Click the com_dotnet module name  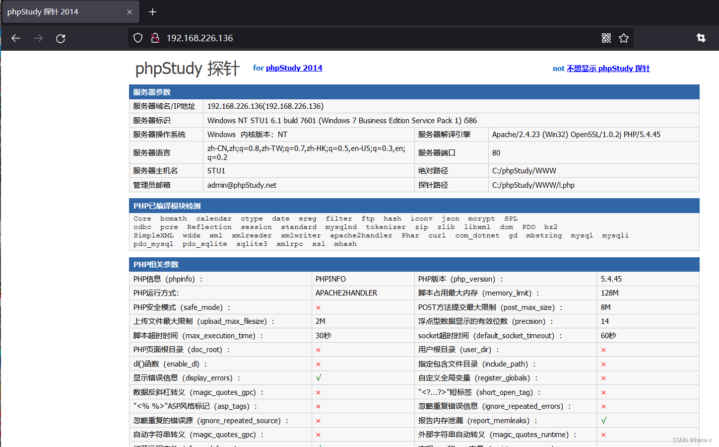[477, 235]
